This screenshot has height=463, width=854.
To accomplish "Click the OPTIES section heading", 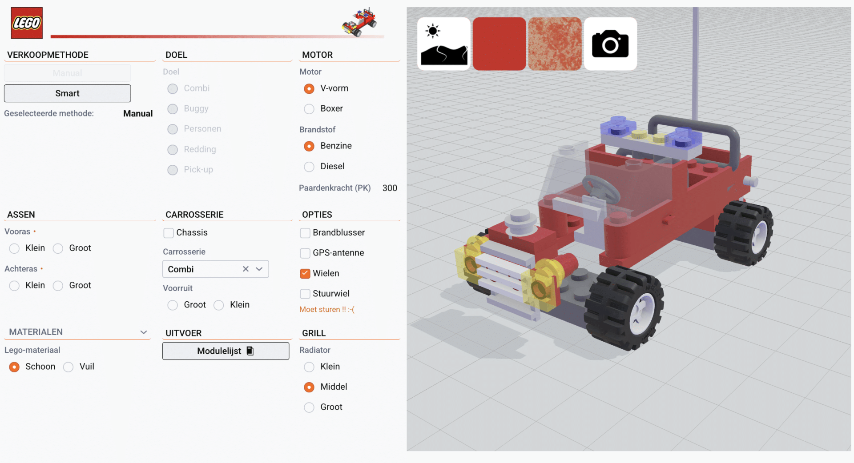I will coord(317,215).
